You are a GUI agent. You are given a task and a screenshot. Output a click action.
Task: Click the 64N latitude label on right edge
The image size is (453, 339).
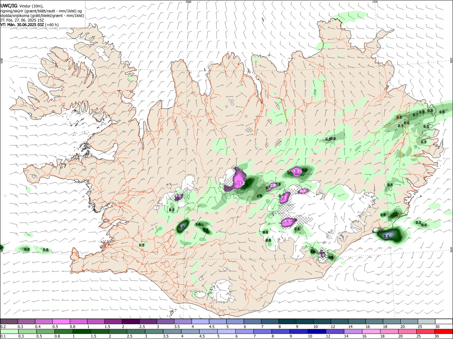coord(451,249)
